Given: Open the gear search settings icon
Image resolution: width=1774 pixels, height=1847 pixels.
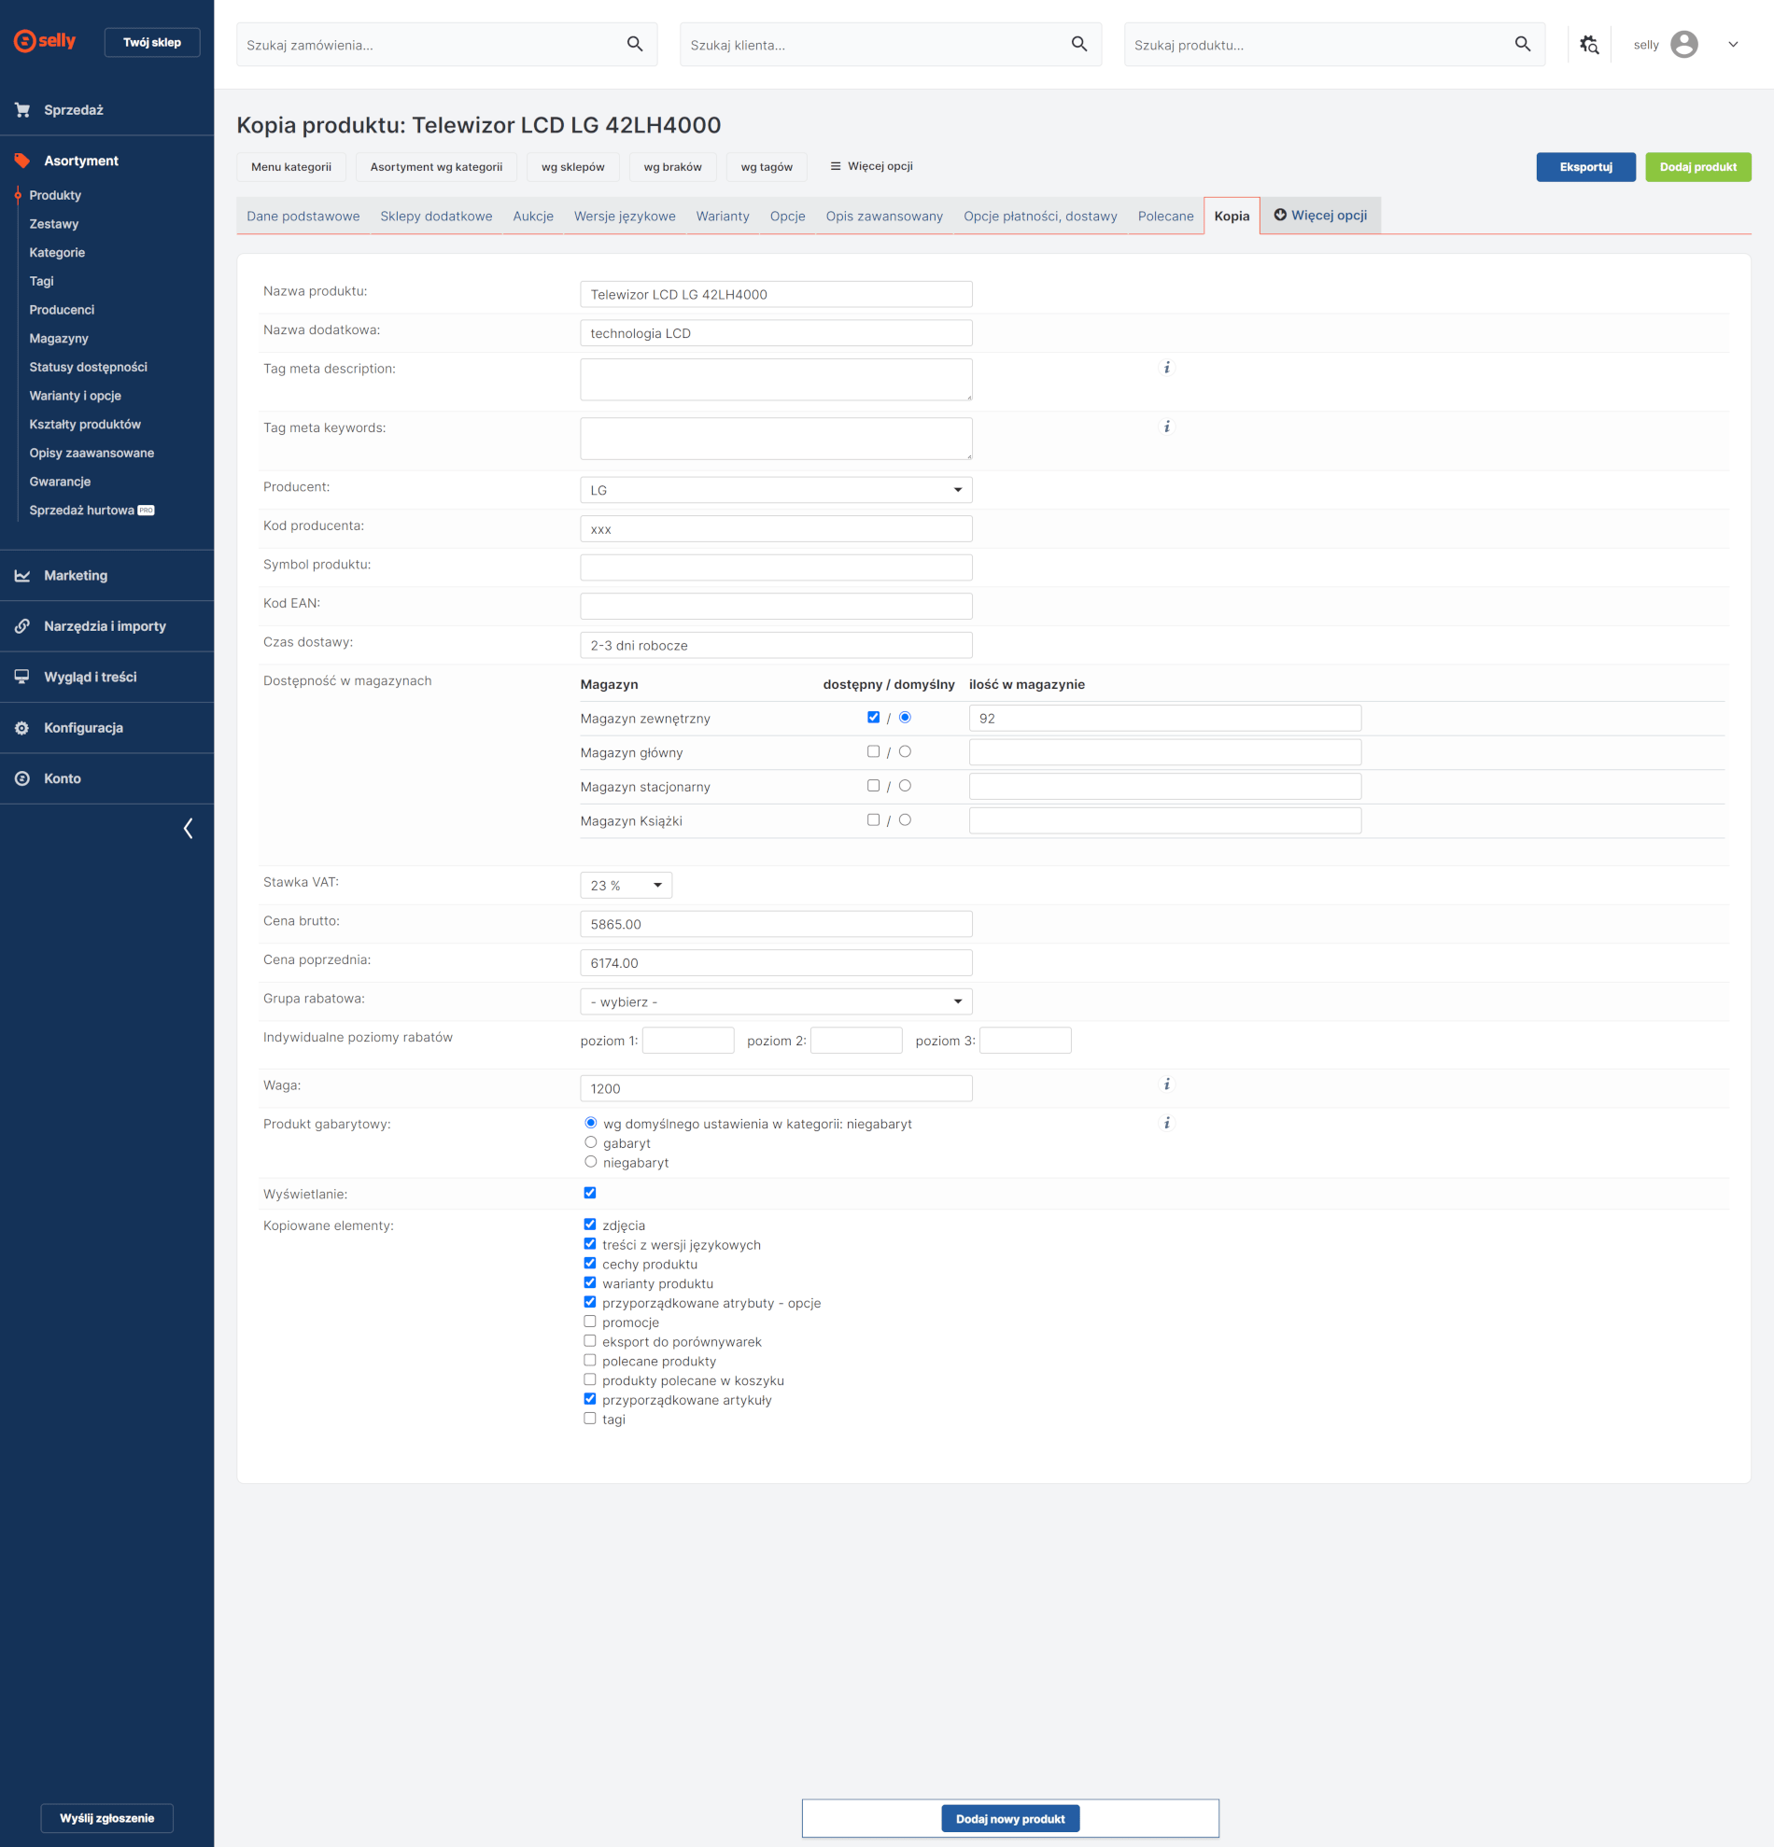Looking at the screenshot, I should click(x=1589, y=44).
